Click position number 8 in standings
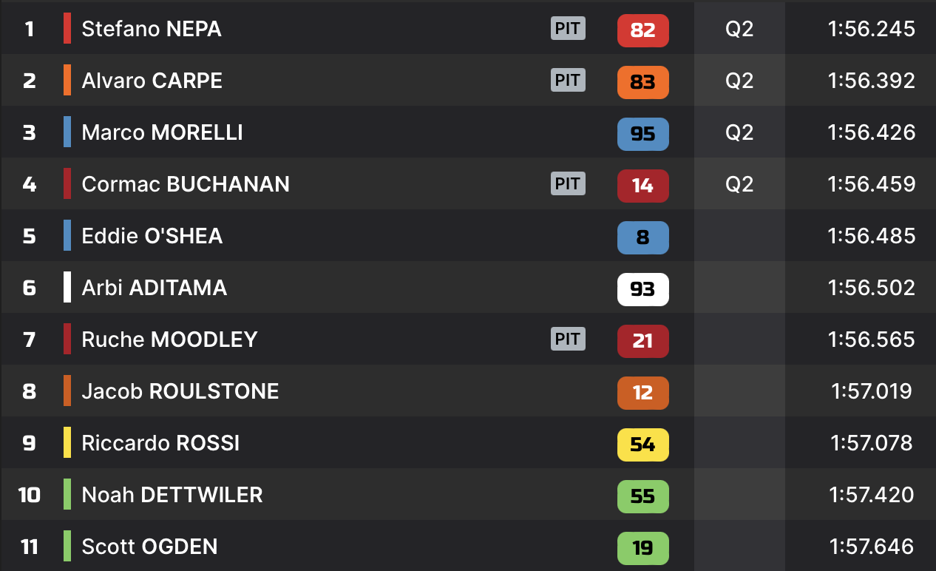Viewport: 936px width, 571px height. pyautogui.click(x=29, y=391)
